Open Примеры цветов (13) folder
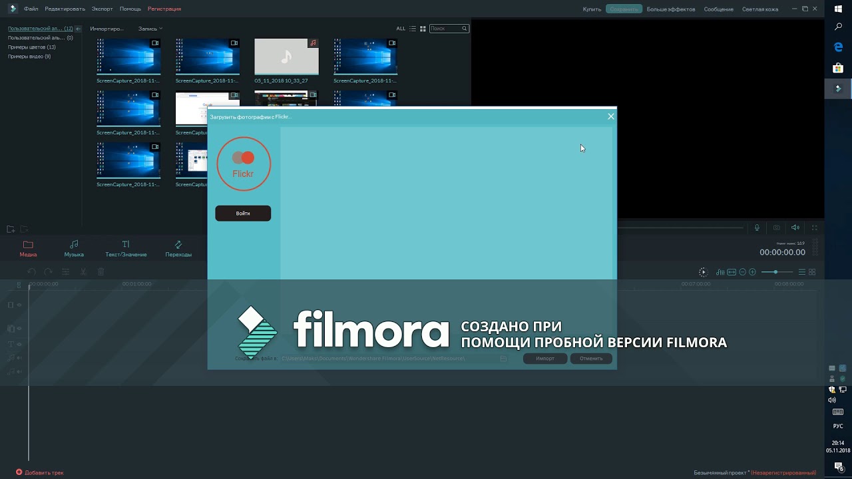The width and height of the screenshot is (852, 479). [x=32, y=47]
